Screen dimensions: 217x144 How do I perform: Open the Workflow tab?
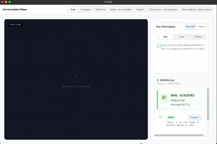(x=100, y=9)
